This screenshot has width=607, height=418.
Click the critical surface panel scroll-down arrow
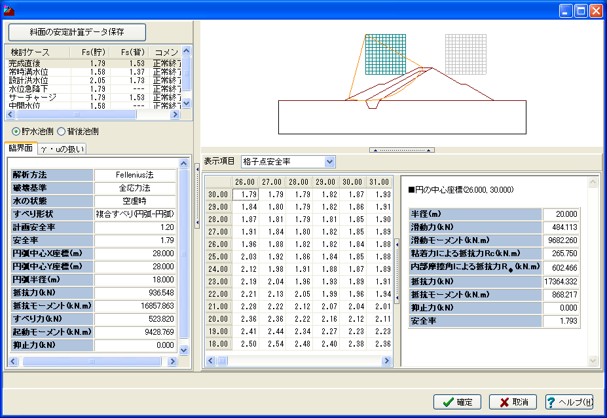[184, 351]
